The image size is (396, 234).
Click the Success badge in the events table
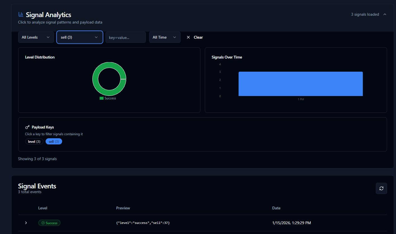tap(49, 223)
